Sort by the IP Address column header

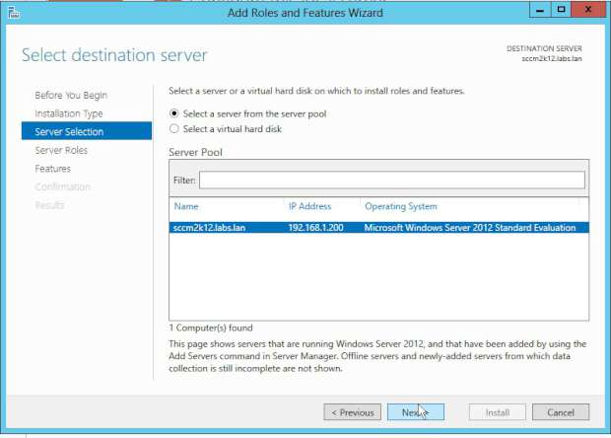[309, 206]
